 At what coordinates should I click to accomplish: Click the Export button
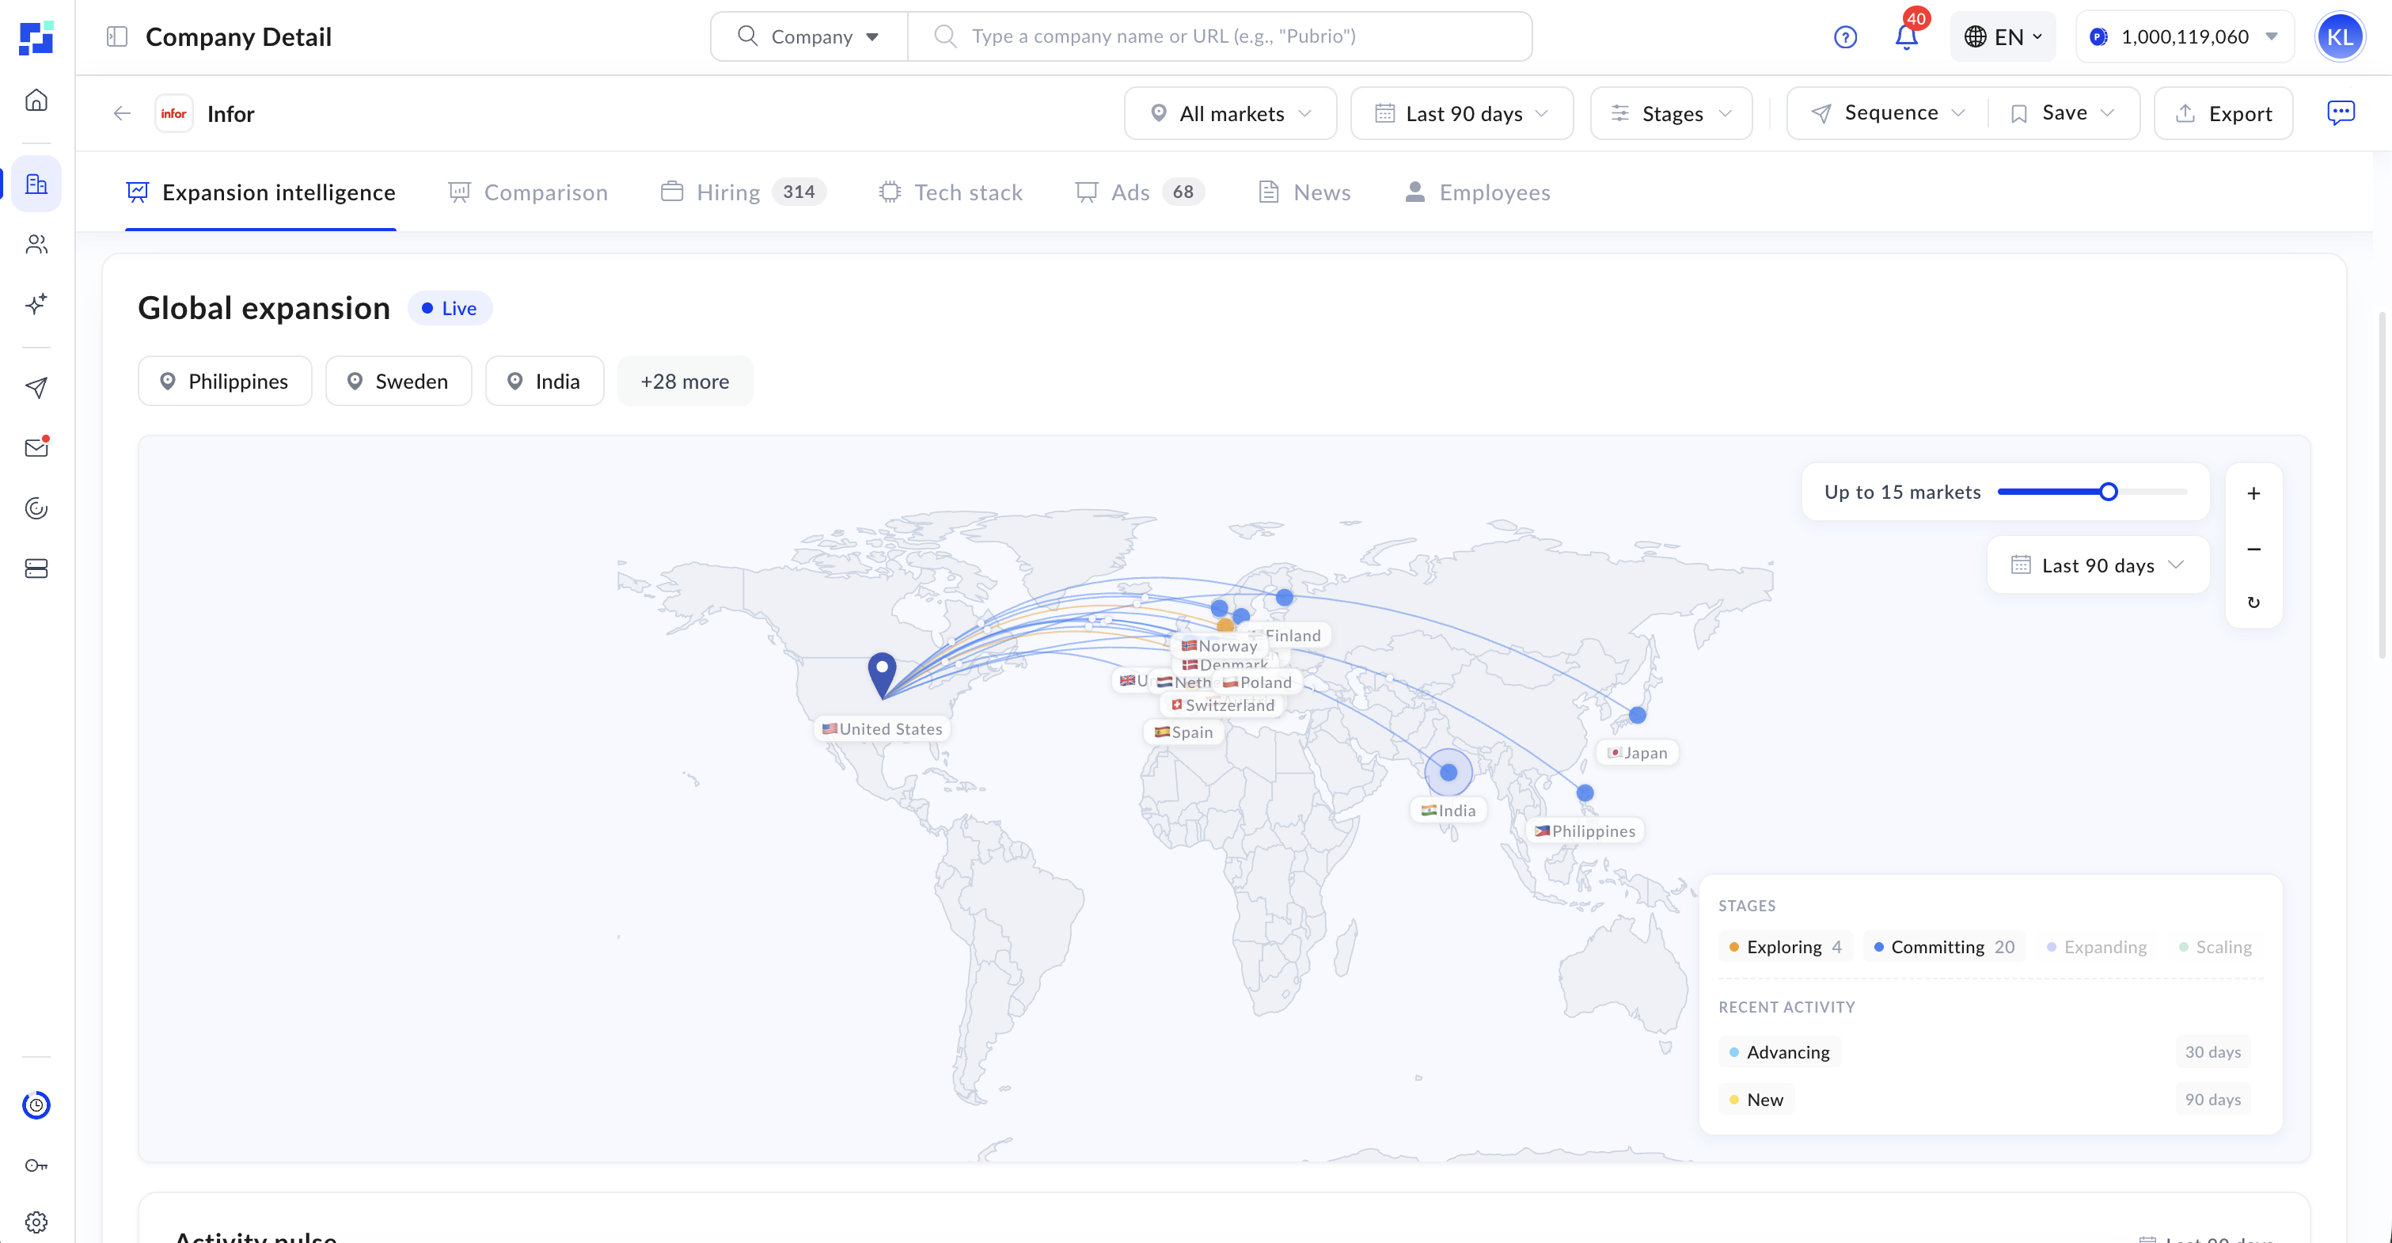pyautogui.click(x=2223, y=113)
